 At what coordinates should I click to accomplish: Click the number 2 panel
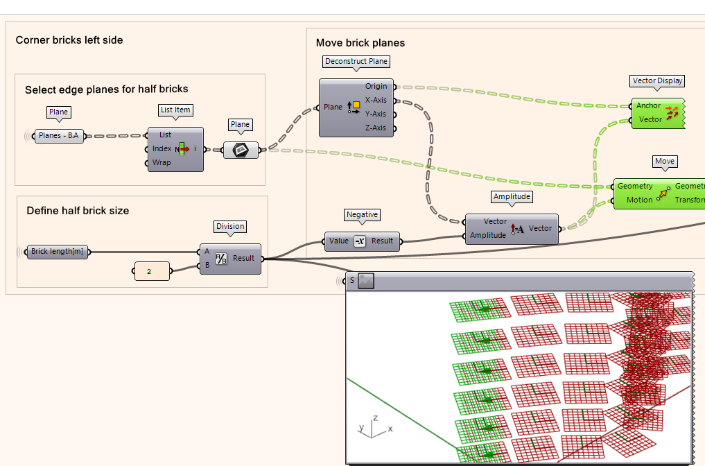coord(151,271)
